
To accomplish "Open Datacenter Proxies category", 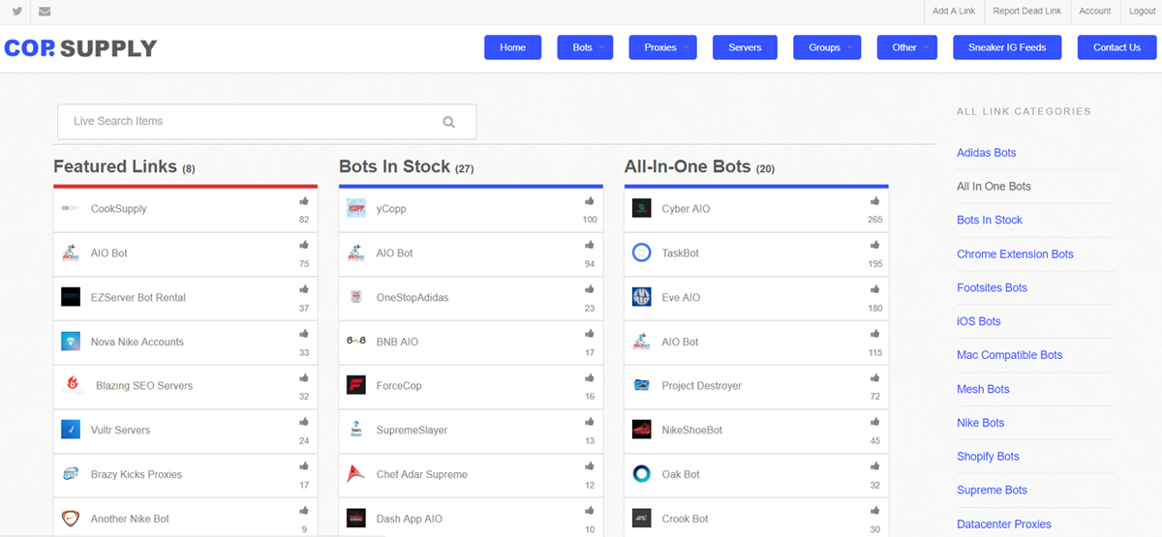I will pos(1003,524).
